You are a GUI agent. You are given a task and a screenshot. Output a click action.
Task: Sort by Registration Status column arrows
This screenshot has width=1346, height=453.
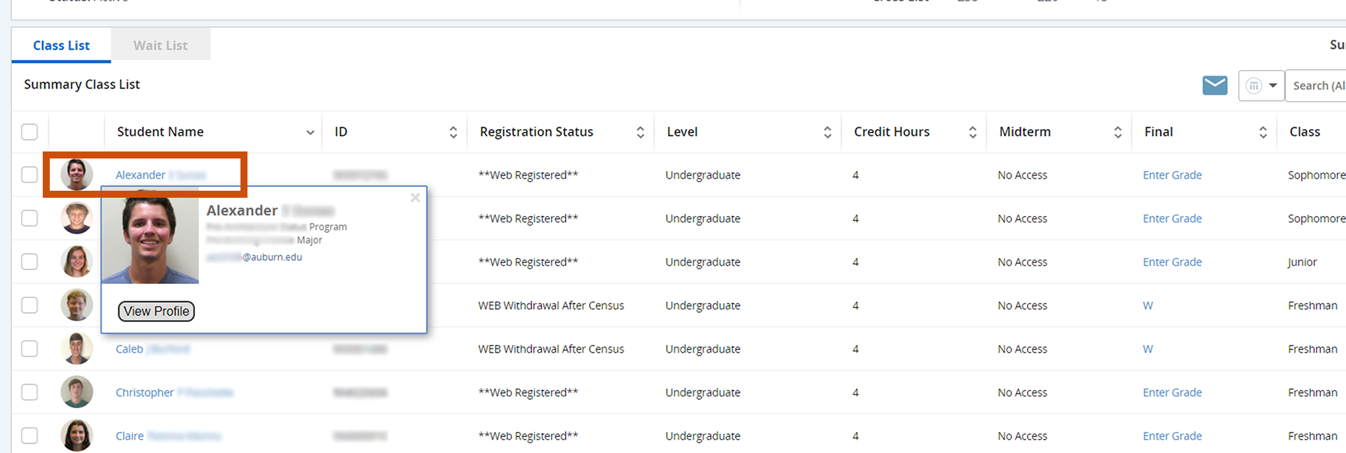640,132
